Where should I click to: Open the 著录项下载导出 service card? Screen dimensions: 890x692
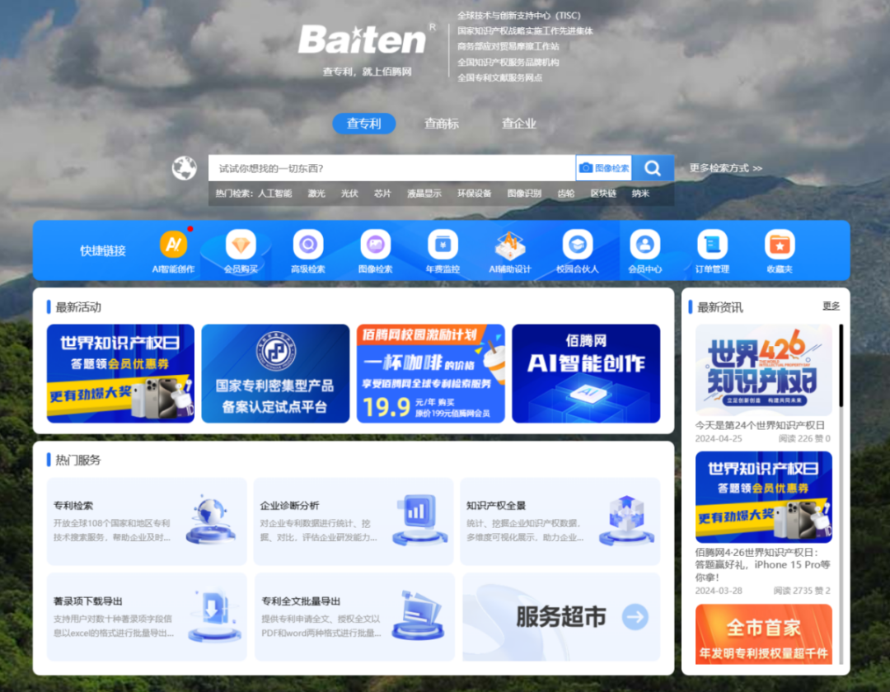click(x=147, y=616)
